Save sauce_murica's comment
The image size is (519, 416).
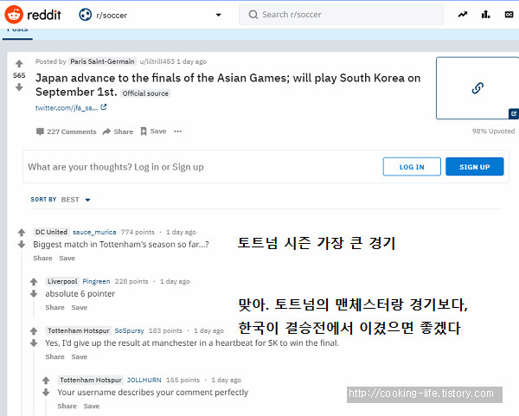pos(67,258)
